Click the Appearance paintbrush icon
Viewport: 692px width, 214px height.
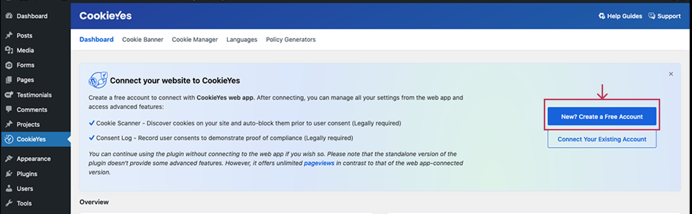pos(9,159)
